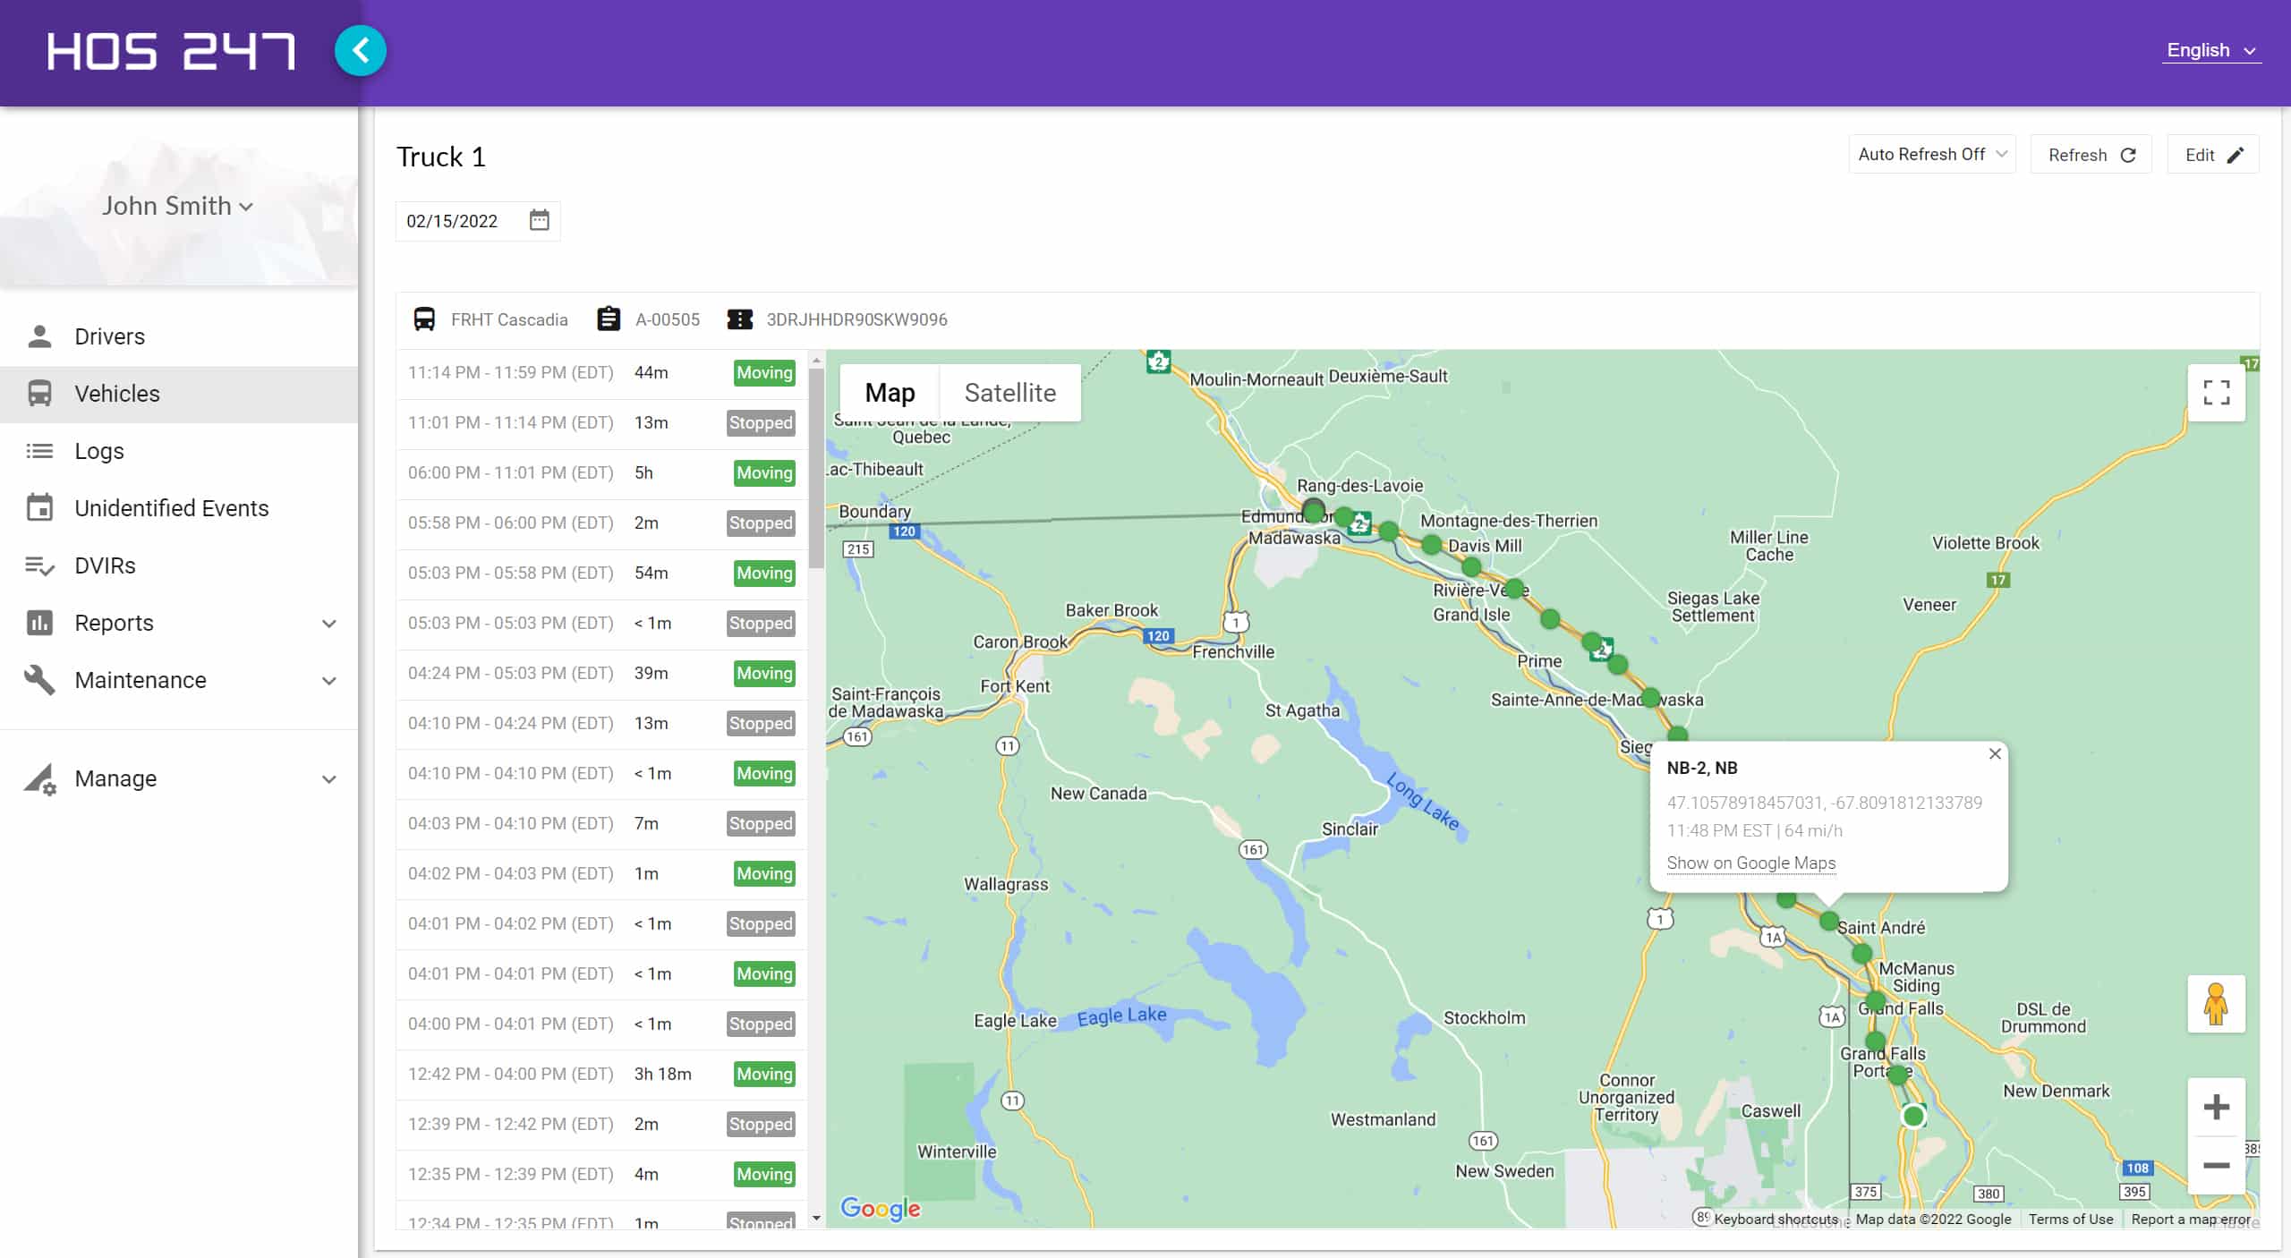The width and height of the screenshot is (2291, 1258).
Task: Toggle fullscreen map view
Action: [2216, 392]
